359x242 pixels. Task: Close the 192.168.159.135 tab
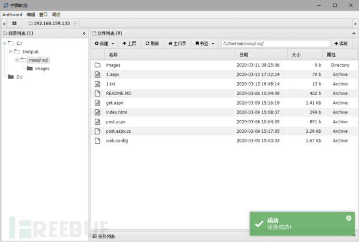(x=75, y=23)
